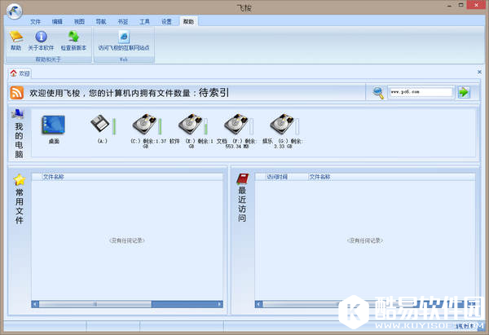
Task: Open 关于本软件 info icon
Action: pos(41,37)
